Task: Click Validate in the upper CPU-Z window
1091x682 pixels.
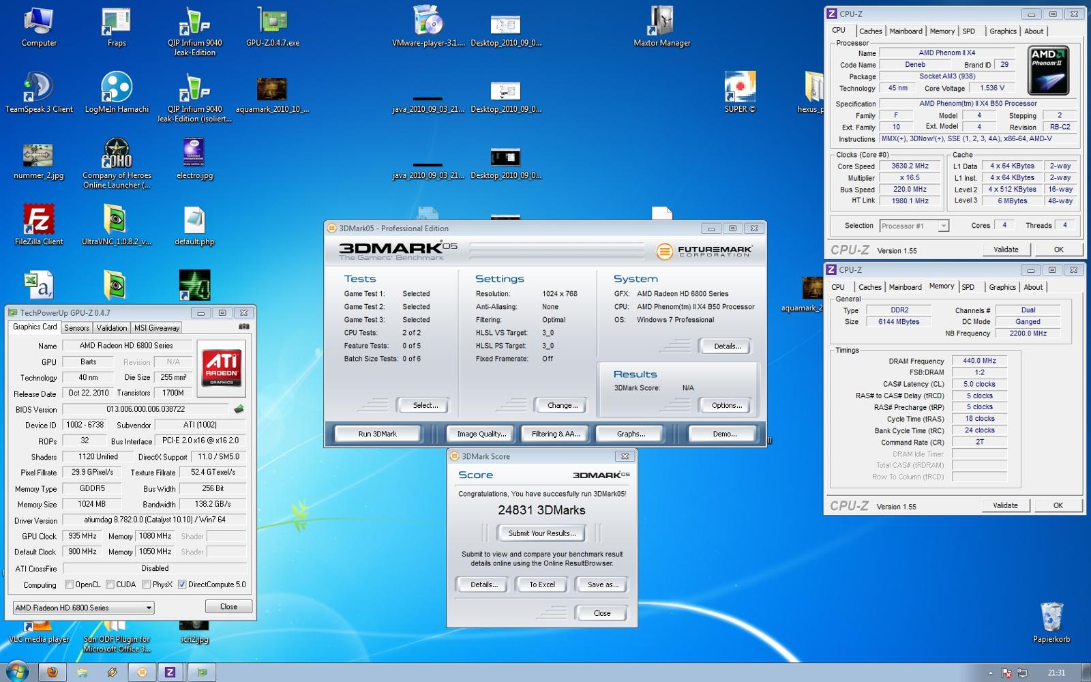Action: pyautogui.click(x=1006, y=250)
